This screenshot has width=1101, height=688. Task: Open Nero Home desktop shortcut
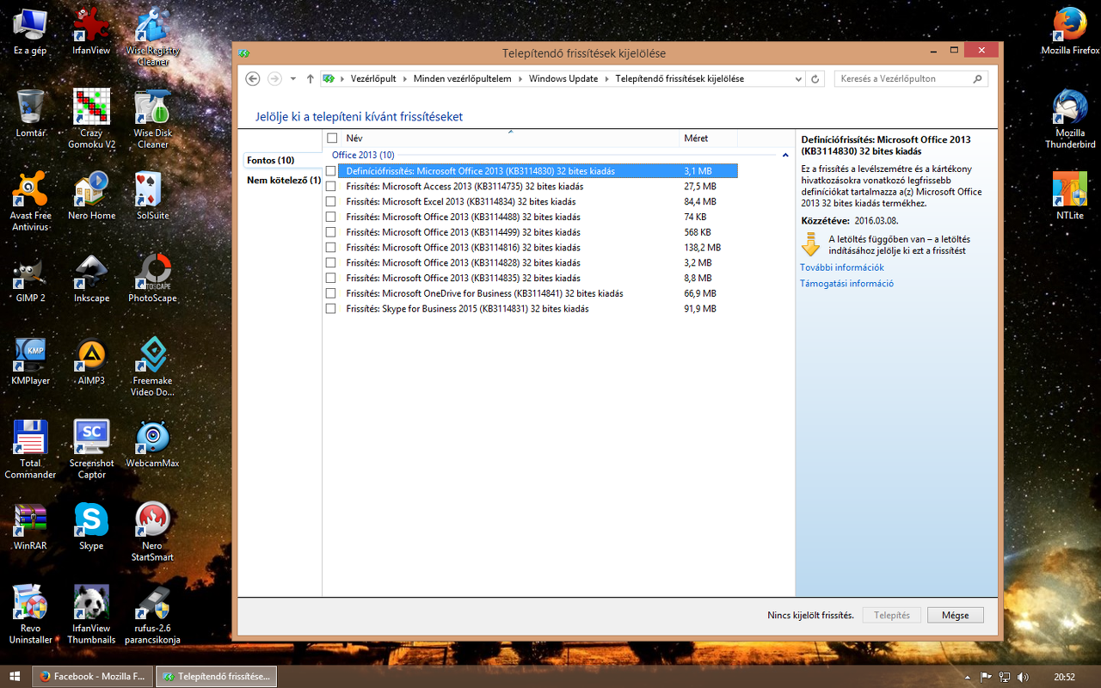click(x=91, y=196)
